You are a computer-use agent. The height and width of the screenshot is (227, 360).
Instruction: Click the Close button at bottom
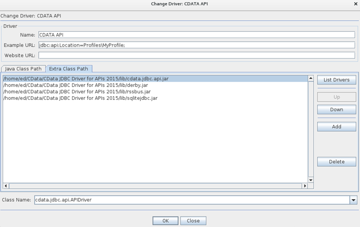(x=193, y=221)
